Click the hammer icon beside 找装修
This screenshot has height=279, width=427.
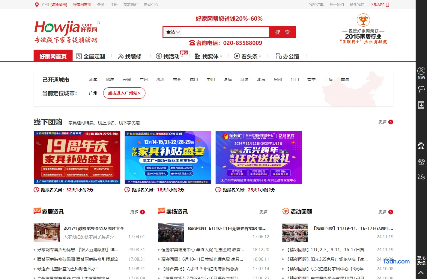pos(121,56)
